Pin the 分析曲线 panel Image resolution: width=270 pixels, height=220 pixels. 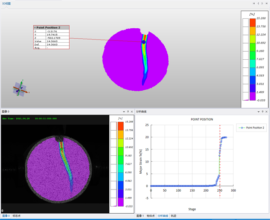click(x=263, y=112)
